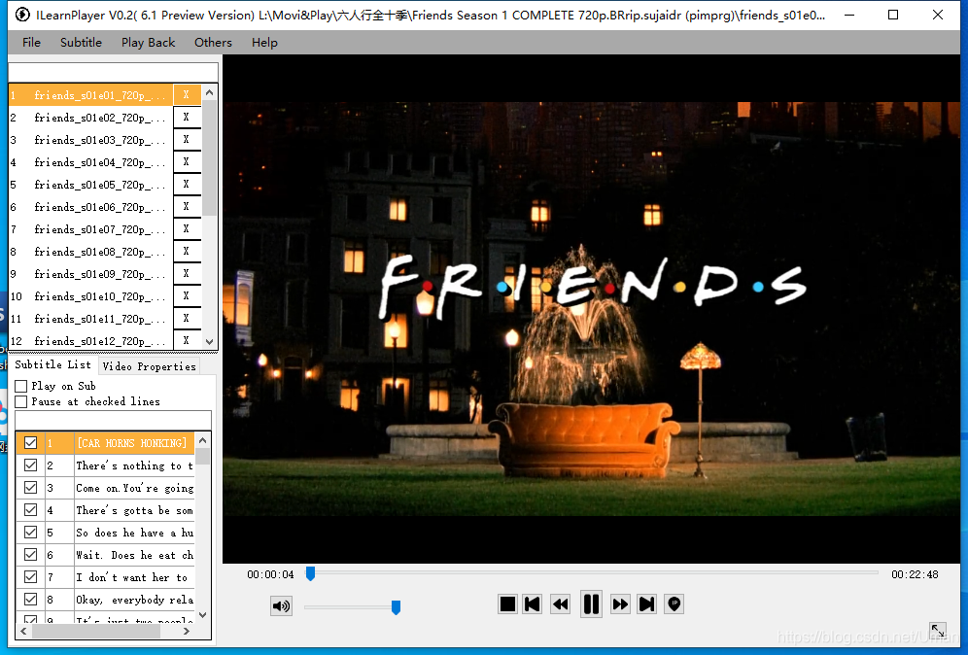This screenshot has width=968, height=655.
Task: Remove friends_s01e01 with its X button
Action: pyautogui.click(x=187, y=95)
